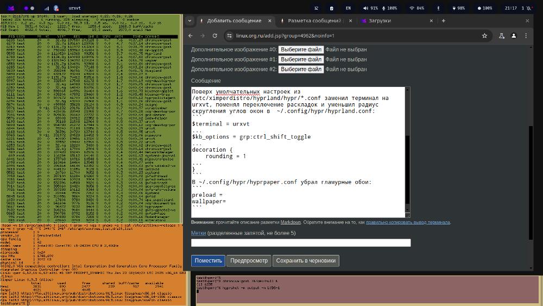Click the tags input field
The image size is (543, 306).
[x=301, y=242]
